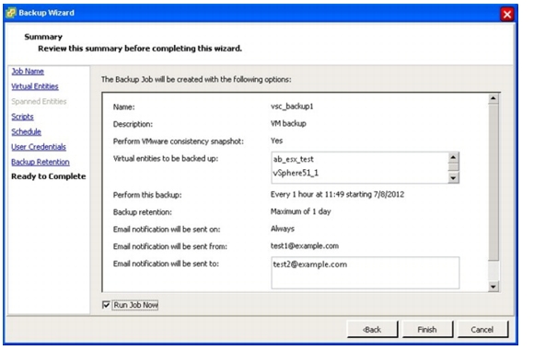This screenshot has height=350, width=534.
Task: Click the summary pane scroll-up arrow
Action: 493,99
